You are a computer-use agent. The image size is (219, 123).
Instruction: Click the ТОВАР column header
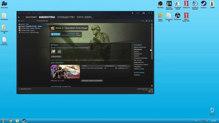pyautogui.click(x=85, y=66)
